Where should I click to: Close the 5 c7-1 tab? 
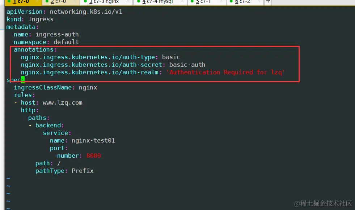(x=221, y=1)
